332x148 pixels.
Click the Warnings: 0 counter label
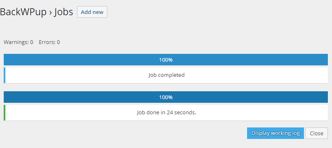click(x=19, y=42)
